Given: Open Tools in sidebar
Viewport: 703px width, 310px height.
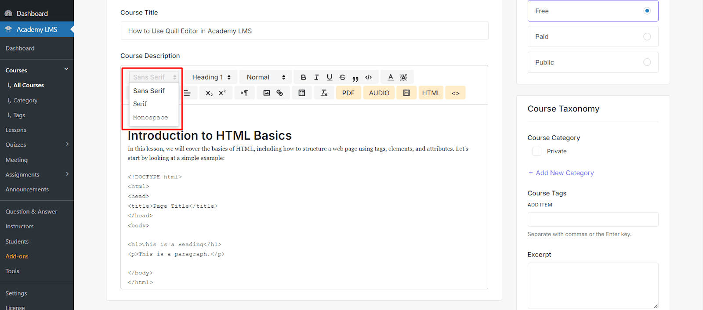Looking at the screenshot, I should (x=12, y=271).
